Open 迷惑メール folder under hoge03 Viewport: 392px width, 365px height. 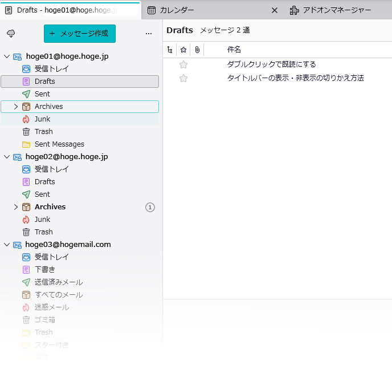[x=80, y=307]
